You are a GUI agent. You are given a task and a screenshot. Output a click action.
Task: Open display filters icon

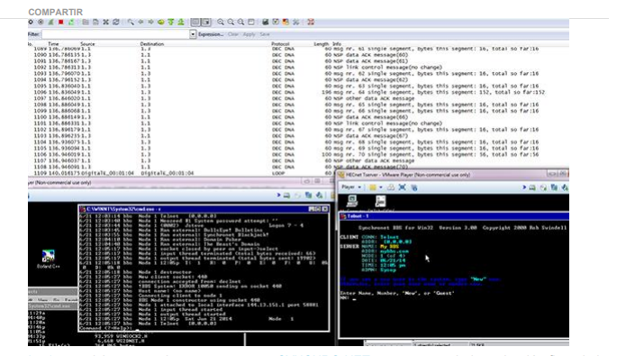click(276, 23)
